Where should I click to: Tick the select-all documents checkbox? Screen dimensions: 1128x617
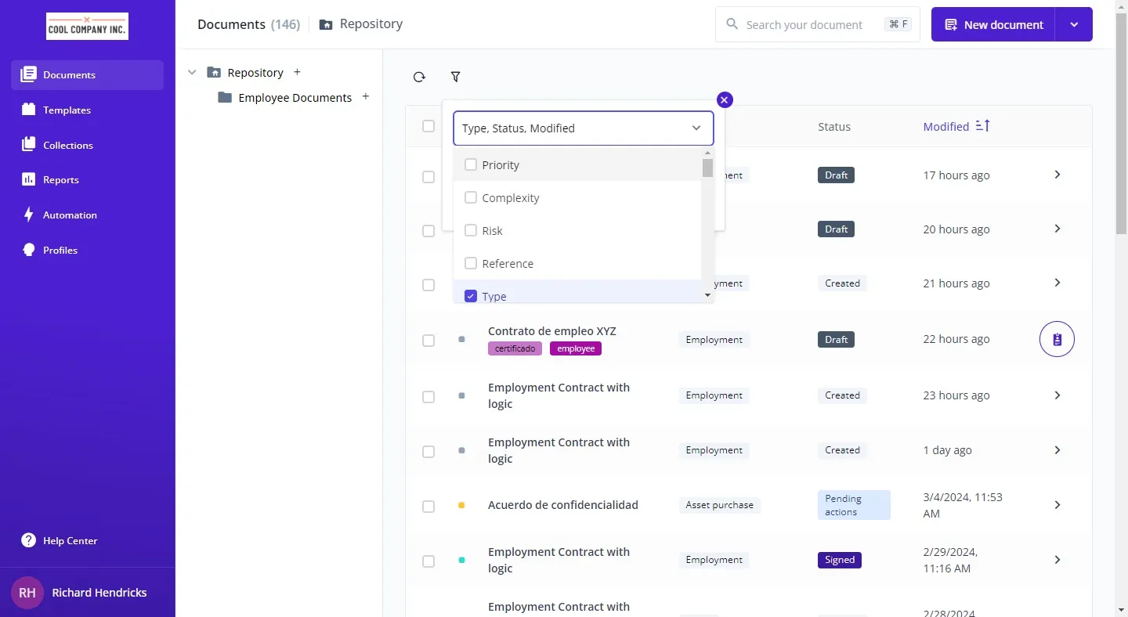[428, 126]
